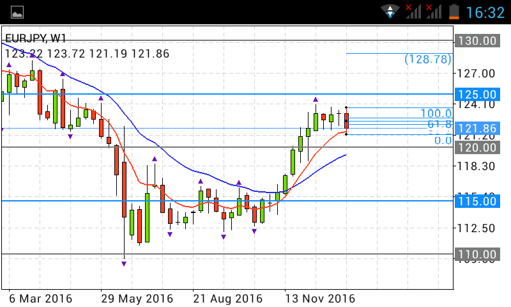Select the latest red weekly candle

click(346, 121)
